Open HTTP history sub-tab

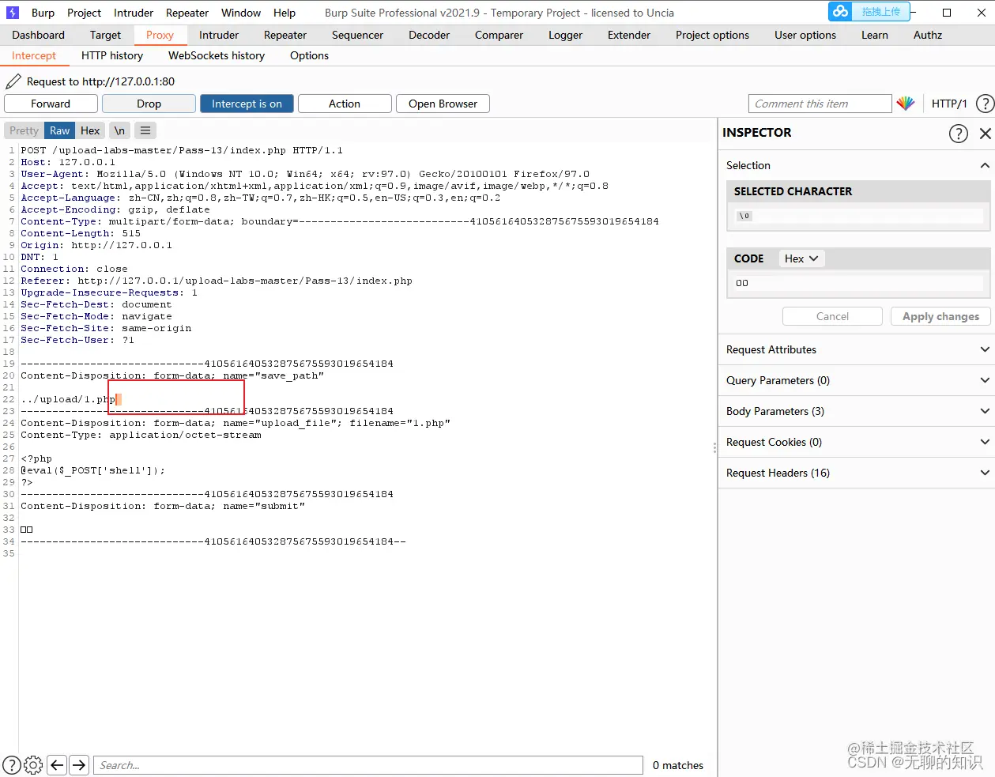click(112, 55)
